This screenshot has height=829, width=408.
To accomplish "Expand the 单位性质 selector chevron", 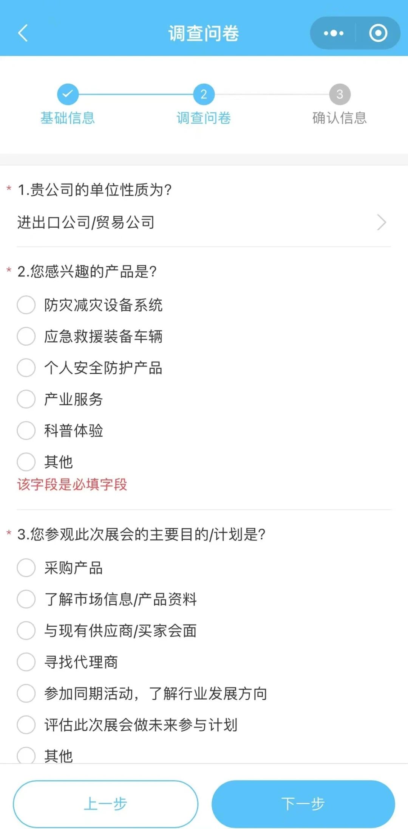I will pos(382,222).
